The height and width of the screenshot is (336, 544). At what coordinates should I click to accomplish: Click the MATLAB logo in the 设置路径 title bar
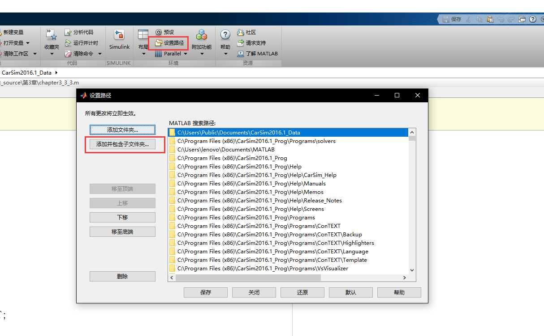point(83,95)
